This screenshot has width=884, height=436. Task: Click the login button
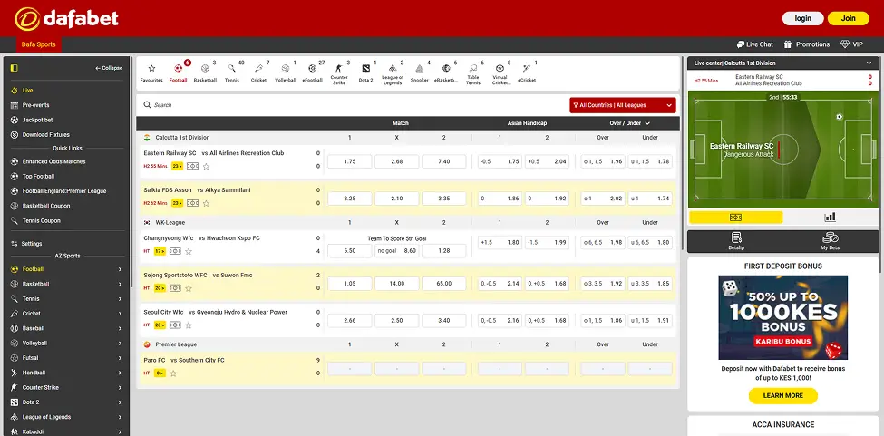pos(802,19)
